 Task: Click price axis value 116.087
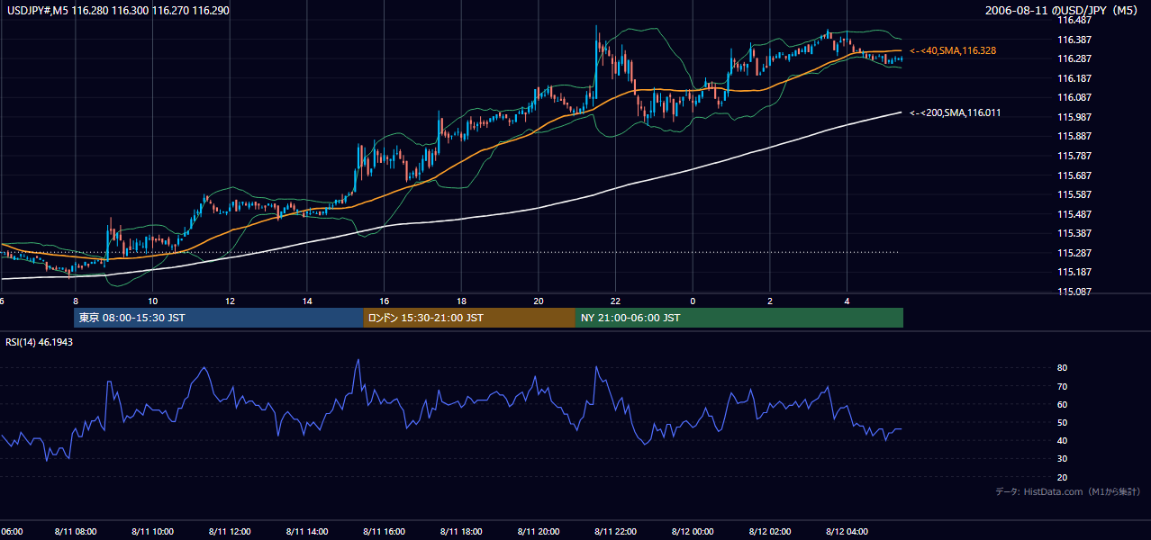[x=1074, y=97]
